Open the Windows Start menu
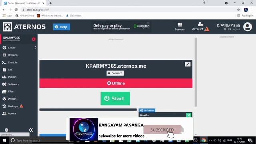256x144 pixels. tap(4, 140)
